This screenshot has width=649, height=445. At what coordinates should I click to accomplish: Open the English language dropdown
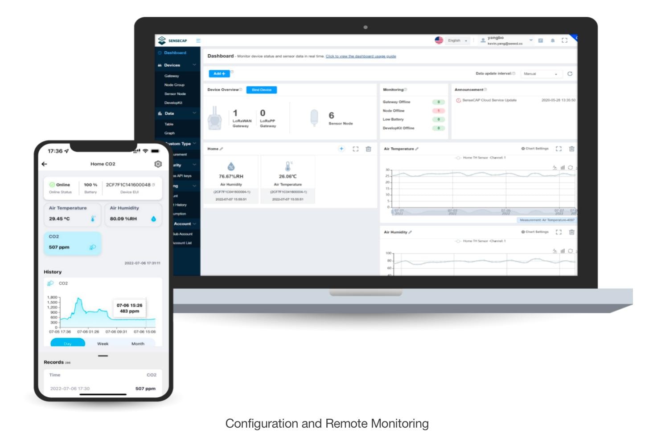(x=455, y=40)
